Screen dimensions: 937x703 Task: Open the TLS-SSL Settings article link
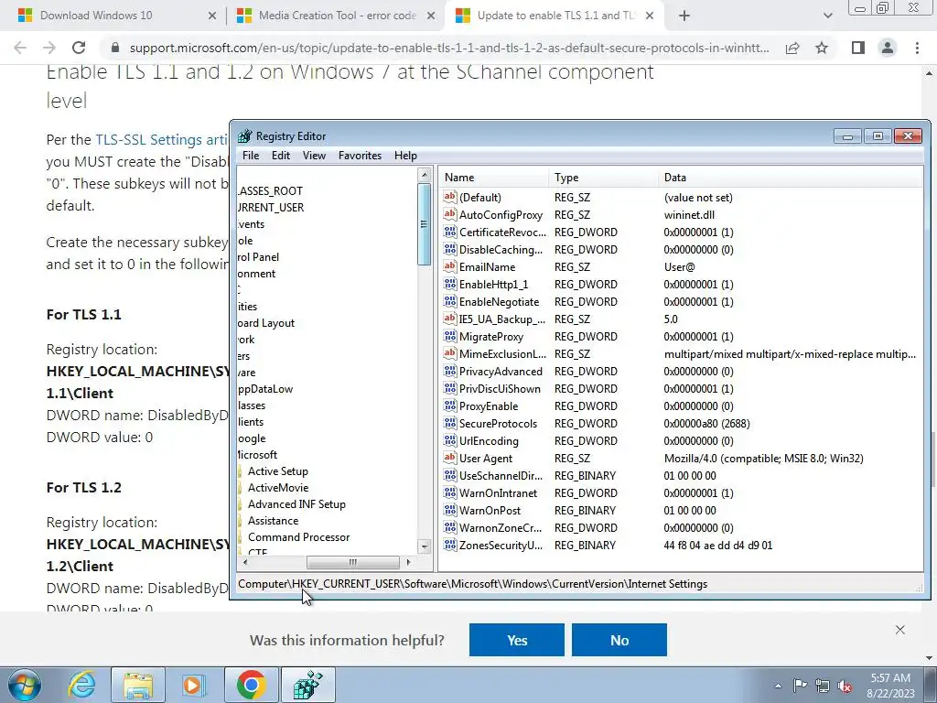click(x=161, y=140)
